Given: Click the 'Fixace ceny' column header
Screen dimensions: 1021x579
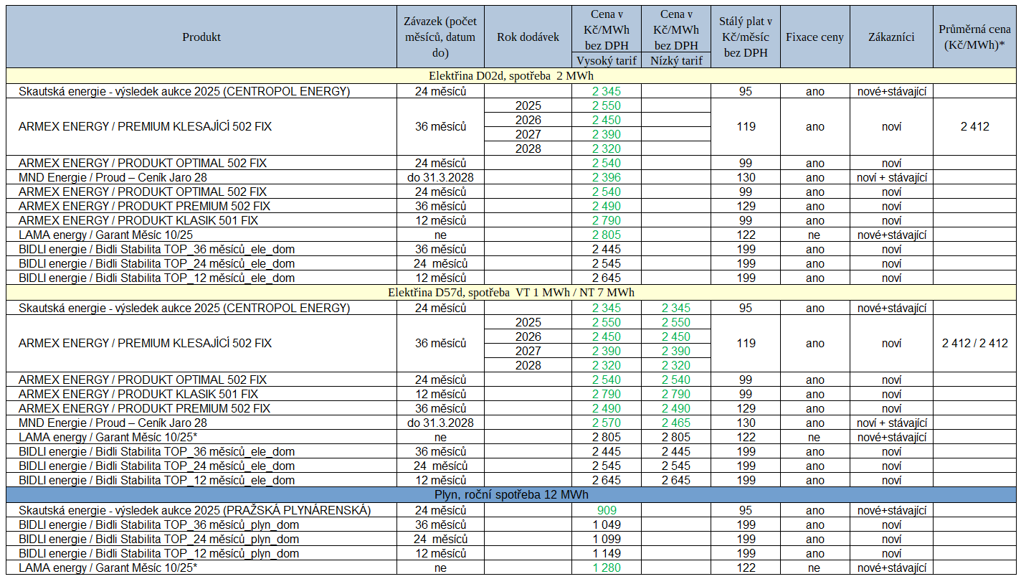Looking at the screenshot, I should pos(815,37).
